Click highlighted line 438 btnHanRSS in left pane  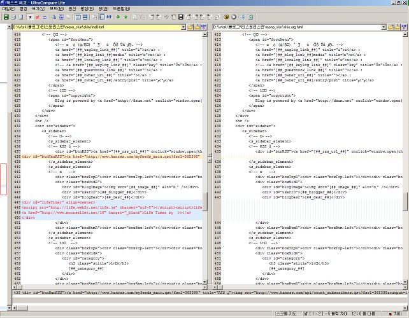point(111,156)
